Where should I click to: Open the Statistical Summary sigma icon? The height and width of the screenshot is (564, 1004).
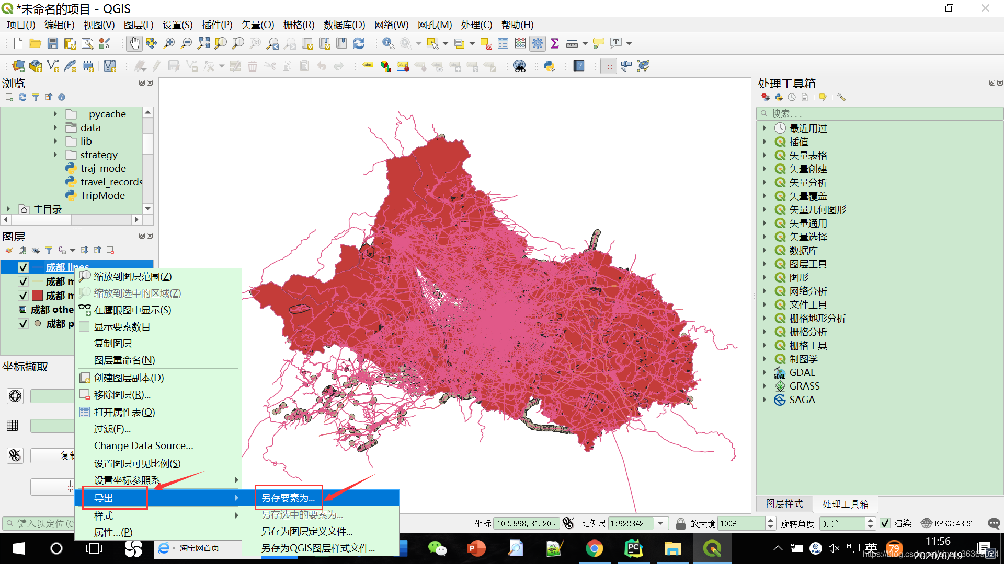555,43
